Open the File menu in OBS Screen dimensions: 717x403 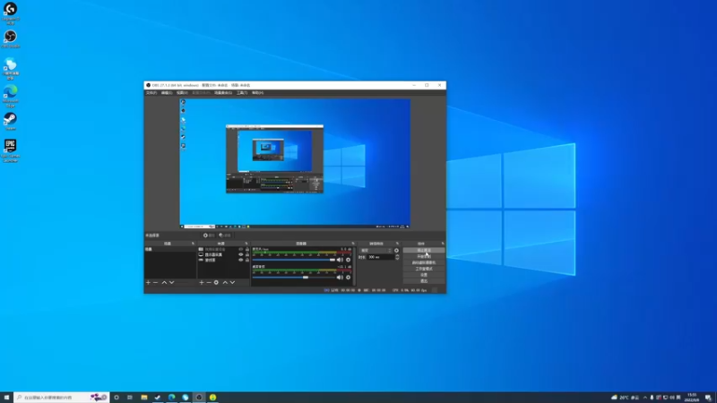pyautogui.click(x=151, y=93)
